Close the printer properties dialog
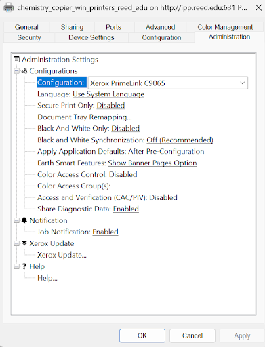 tap(258, 7)
